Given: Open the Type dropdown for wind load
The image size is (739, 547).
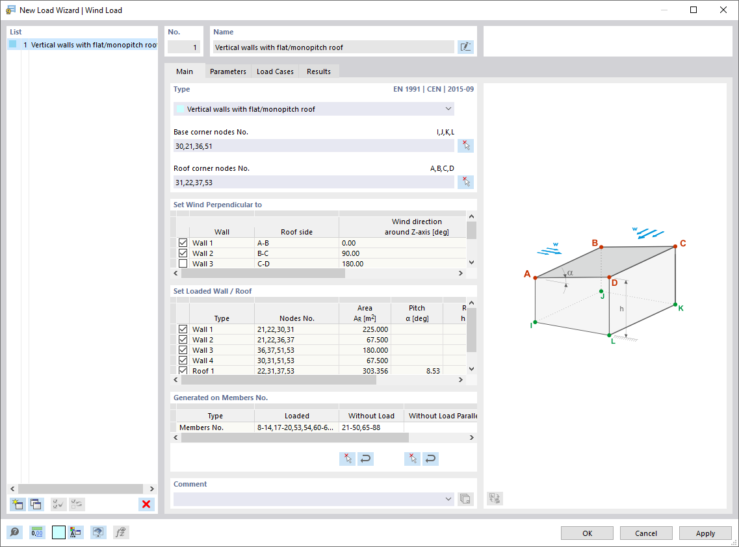Looking at the screenshot, I should (x=448, y=108).
